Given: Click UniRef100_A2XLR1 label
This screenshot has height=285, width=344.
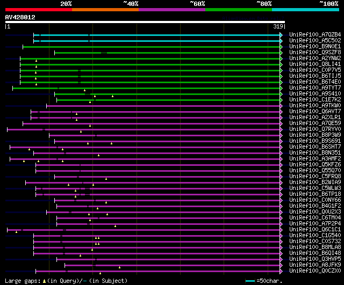Looking at the screenshot, I should click(x=315, y=118).
